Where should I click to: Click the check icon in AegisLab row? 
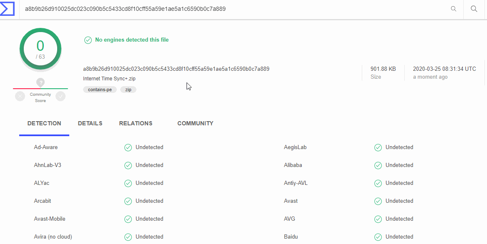[x=378, y=147]
